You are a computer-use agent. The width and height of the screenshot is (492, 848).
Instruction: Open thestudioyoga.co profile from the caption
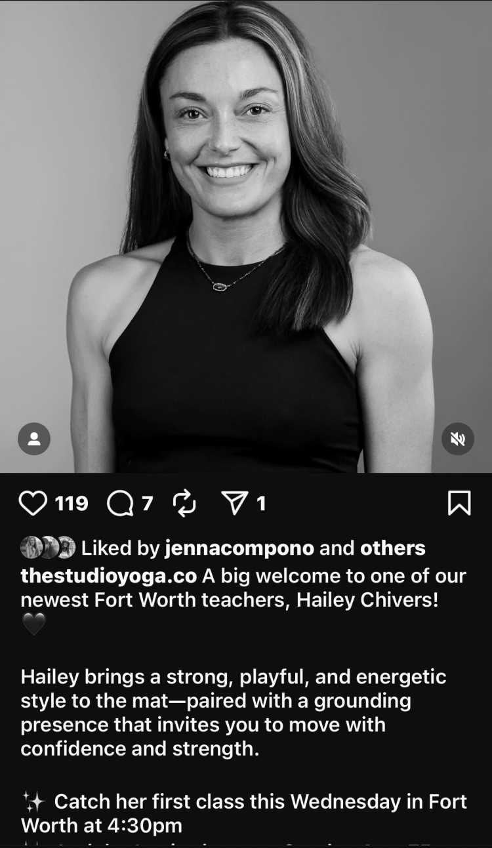[108, 576]
